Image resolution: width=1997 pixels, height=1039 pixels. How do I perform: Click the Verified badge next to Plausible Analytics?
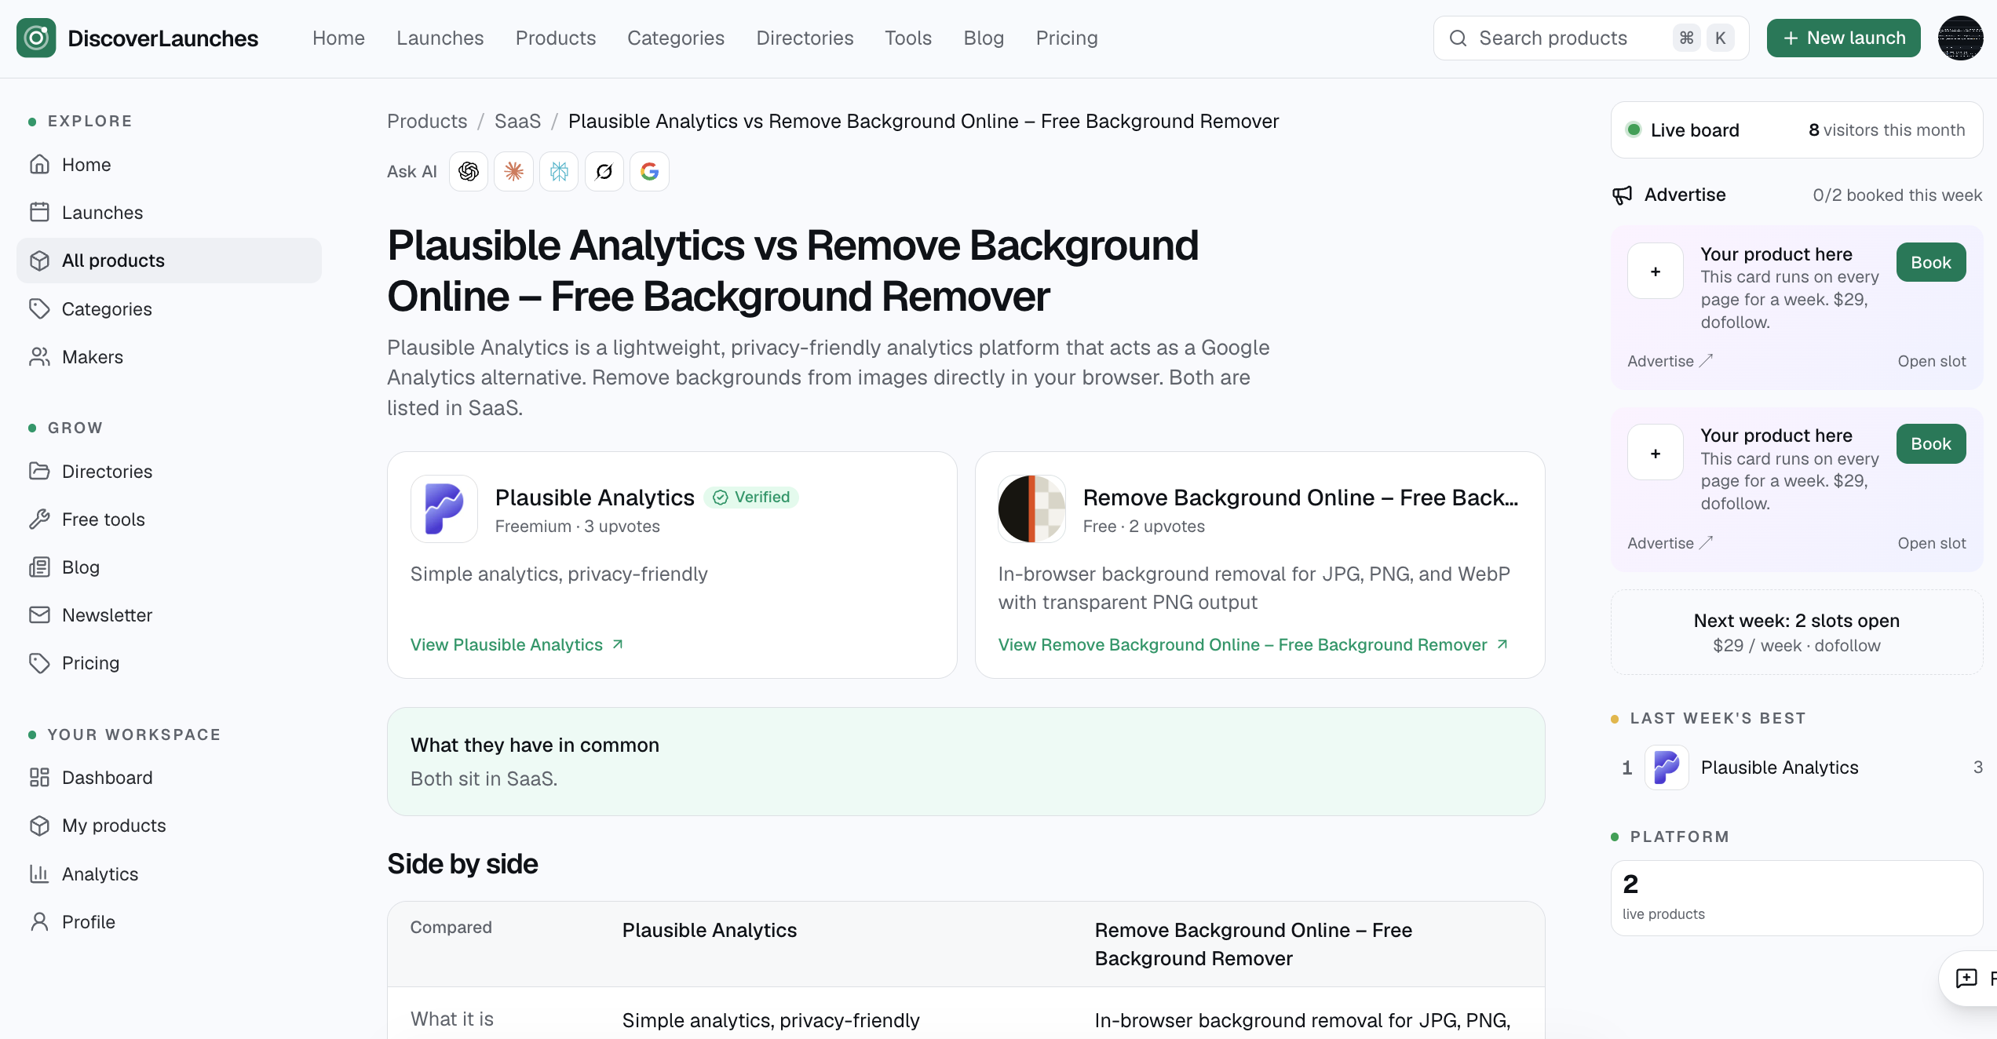[751, 498]
